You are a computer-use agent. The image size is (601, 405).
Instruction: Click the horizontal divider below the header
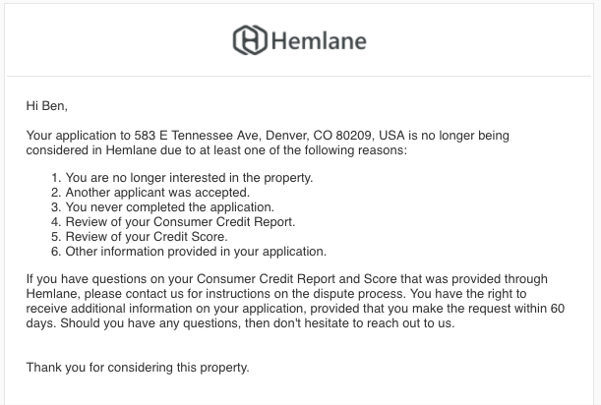[299, 77]
